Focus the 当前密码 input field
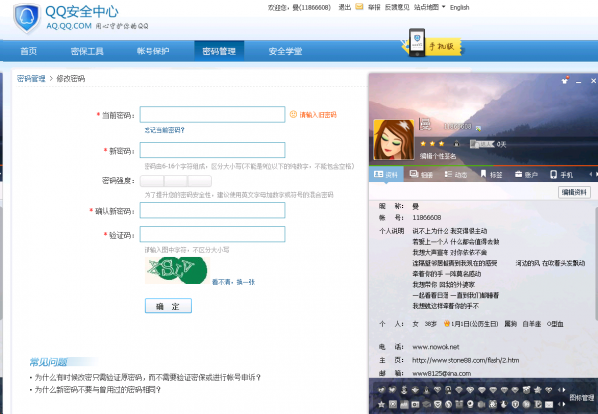 tap(212, 114)
